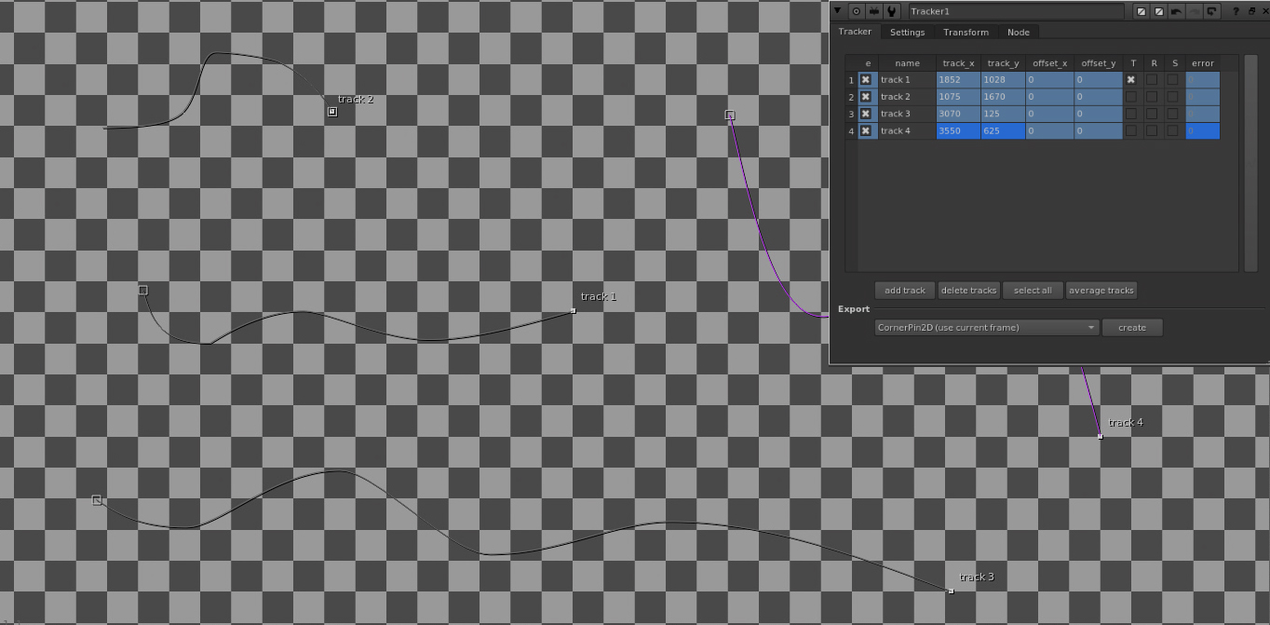The image size is (1270, 625).
Task: Check the R checkbox for track 1
Action: [x=1152, y=80]
